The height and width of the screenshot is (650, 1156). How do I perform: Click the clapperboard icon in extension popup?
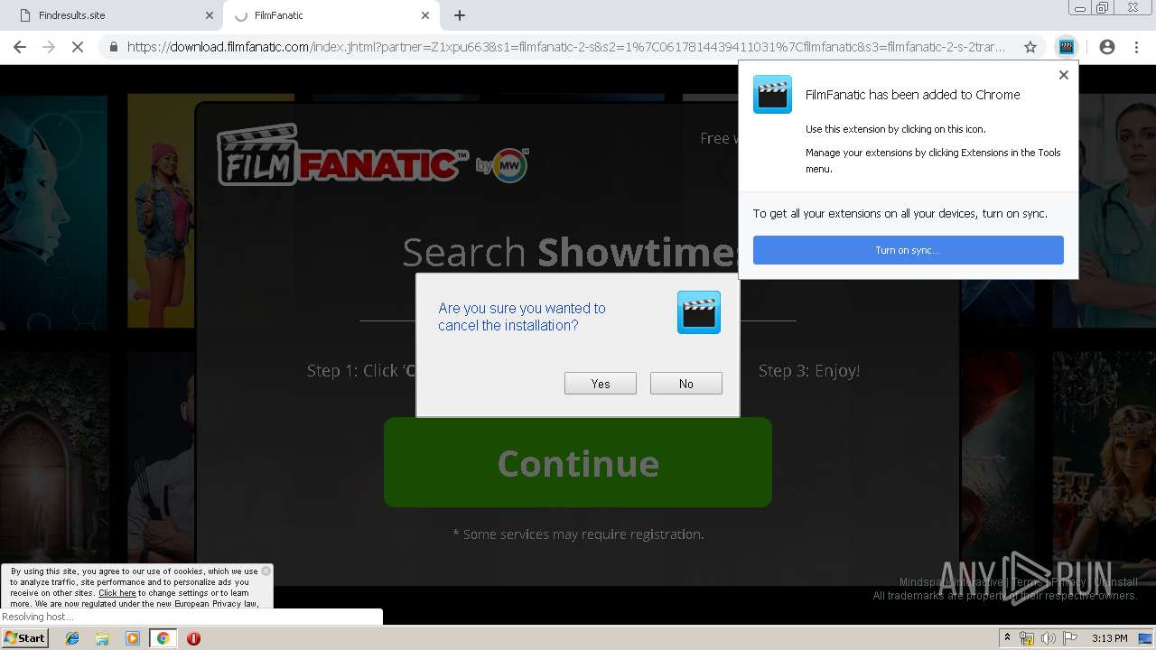coord(773,95)
